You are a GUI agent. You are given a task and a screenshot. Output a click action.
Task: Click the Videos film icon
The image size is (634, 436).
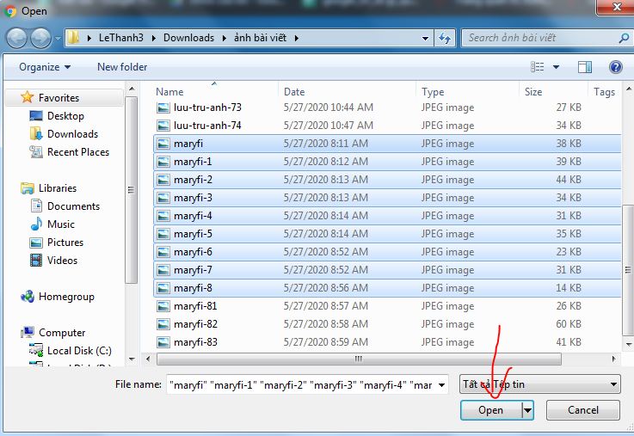click(36, 261)
